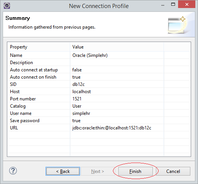The image size is (198, 184).
Task: Click the disabled Next button
Action: coord(98,171)
